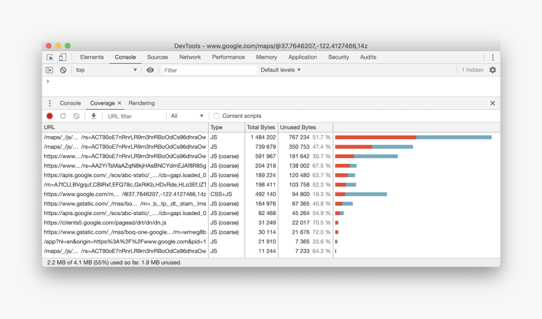Switch to the Network tab
The width and height of the screenshot is (542, 319).
pos(190,57)
